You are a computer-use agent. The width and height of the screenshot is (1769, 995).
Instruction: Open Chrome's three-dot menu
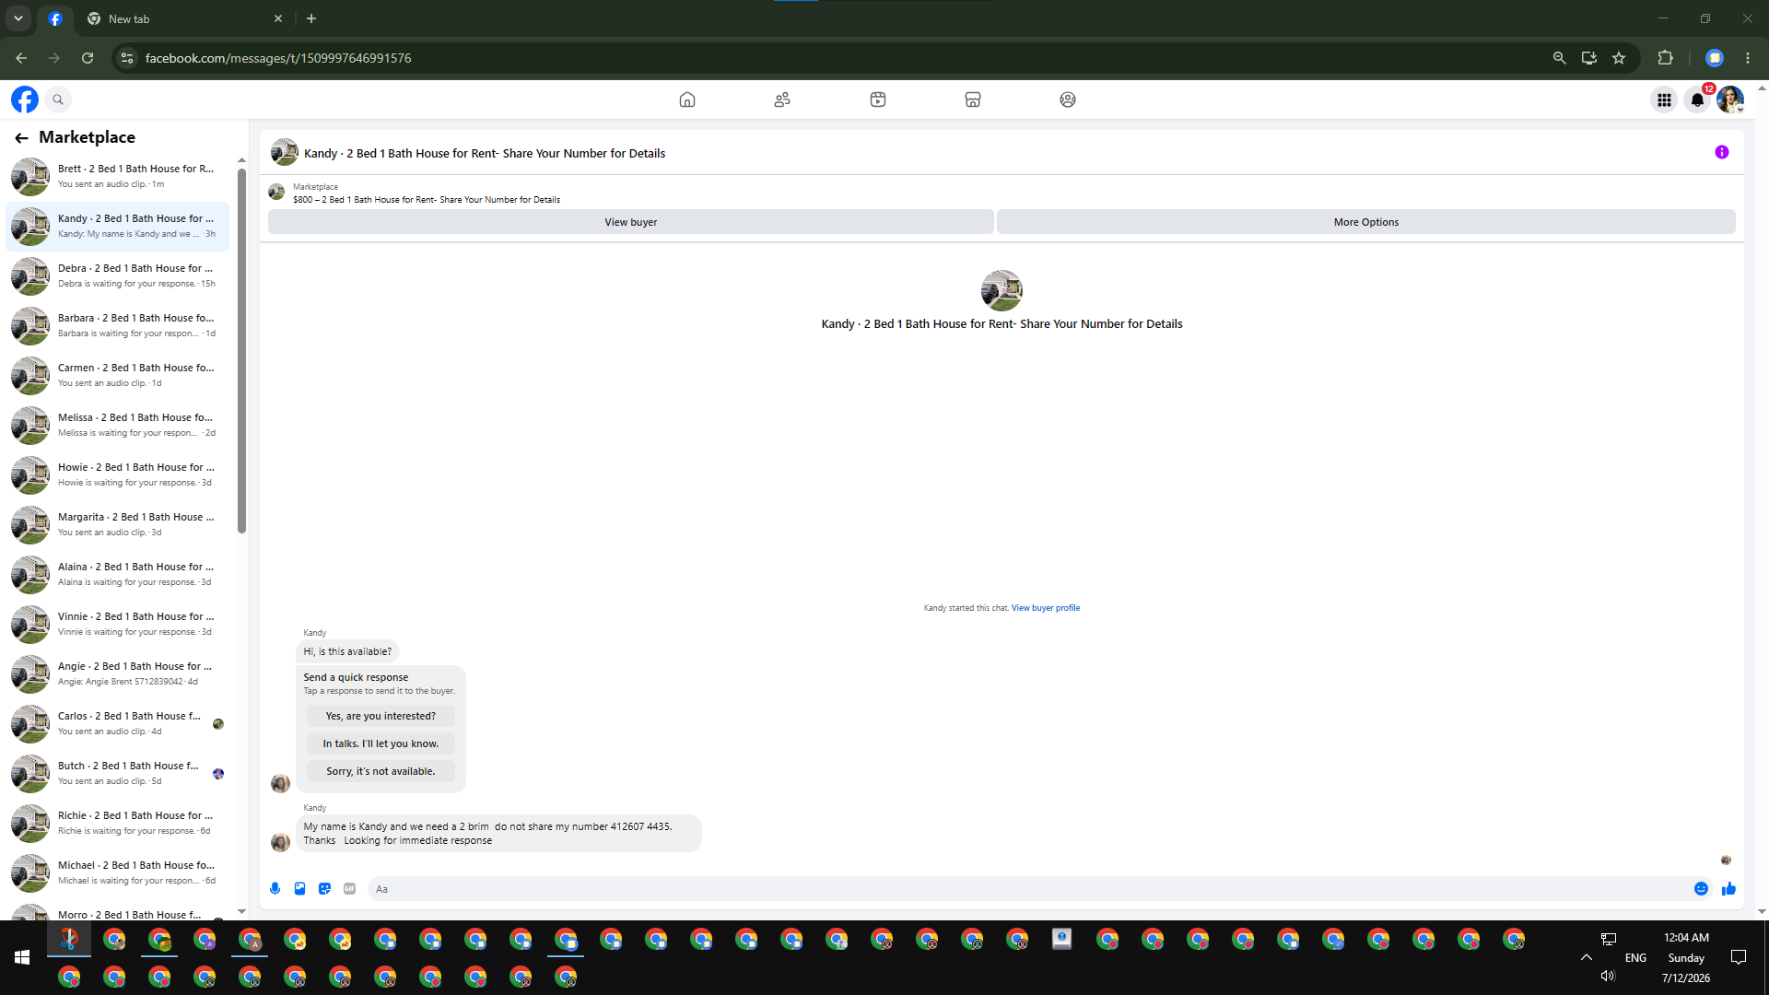pos(1748,58)
